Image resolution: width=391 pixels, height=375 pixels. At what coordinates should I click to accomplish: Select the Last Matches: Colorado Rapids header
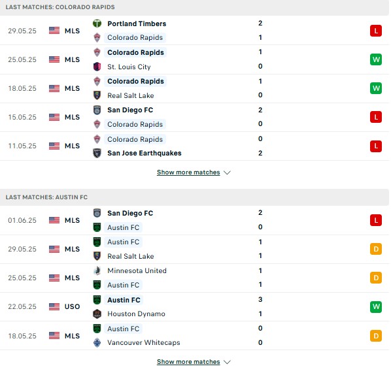194,7
